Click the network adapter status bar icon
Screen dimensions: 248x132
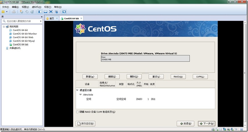(224, 129)
